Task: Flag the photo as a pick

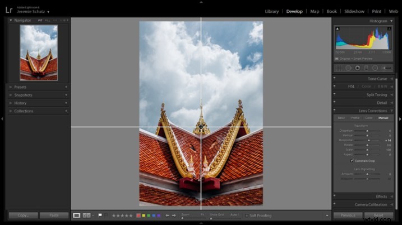Action: [100, 216]
